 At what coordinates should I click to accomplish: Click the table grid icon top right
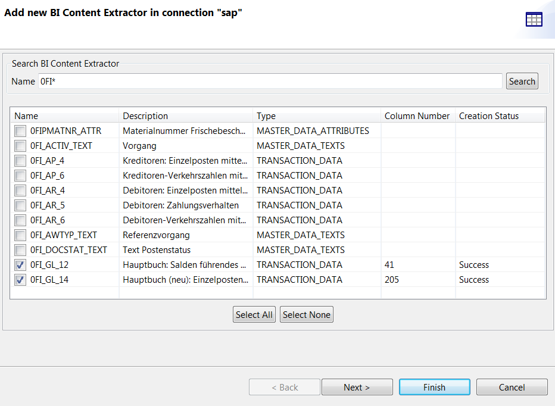coord(534,18)
